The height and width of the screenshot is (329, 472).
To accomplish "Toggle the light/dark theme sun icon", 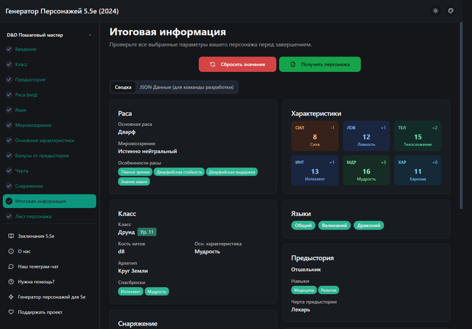I will (x=436, y=11).
